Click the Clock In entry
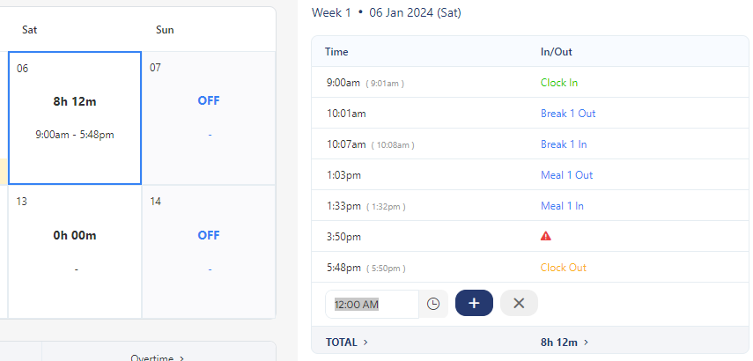 tap(559, 83)
